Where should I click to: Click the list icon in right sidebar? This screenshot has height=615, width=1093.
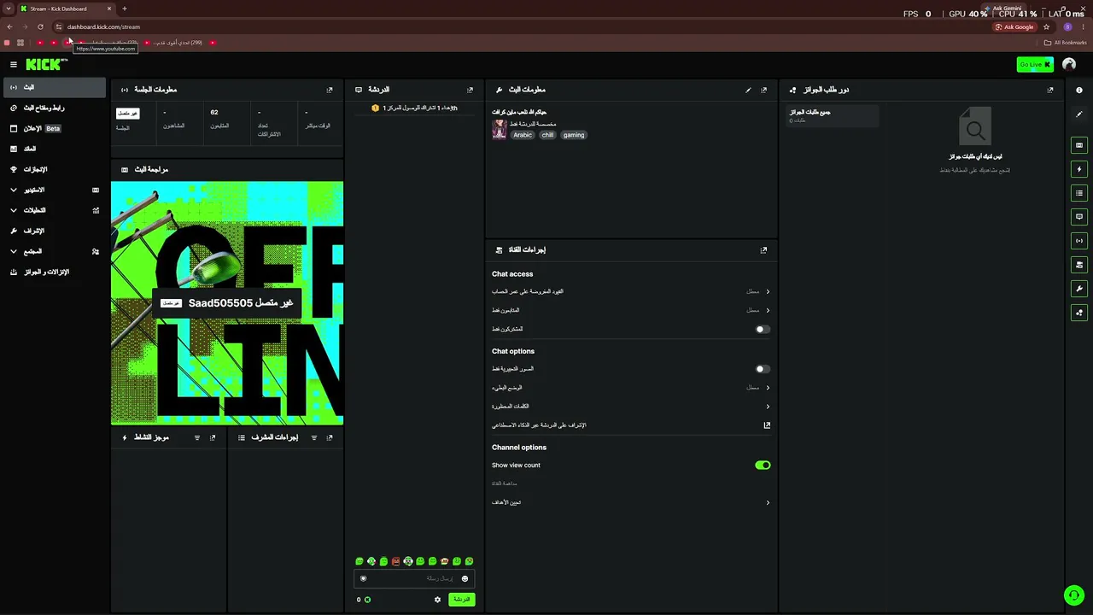[1079, 193]
